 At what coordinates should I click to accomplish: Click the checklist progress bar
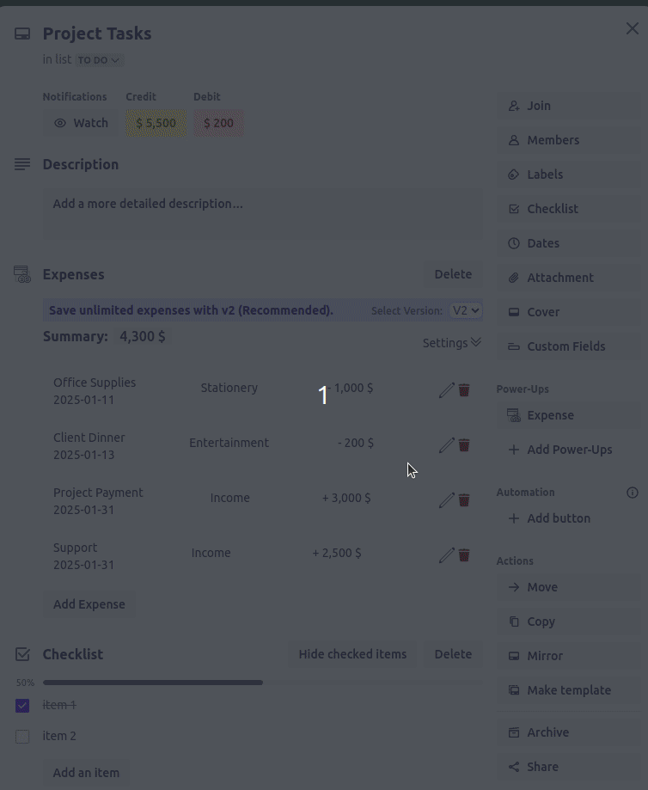[x=152, y=682]
